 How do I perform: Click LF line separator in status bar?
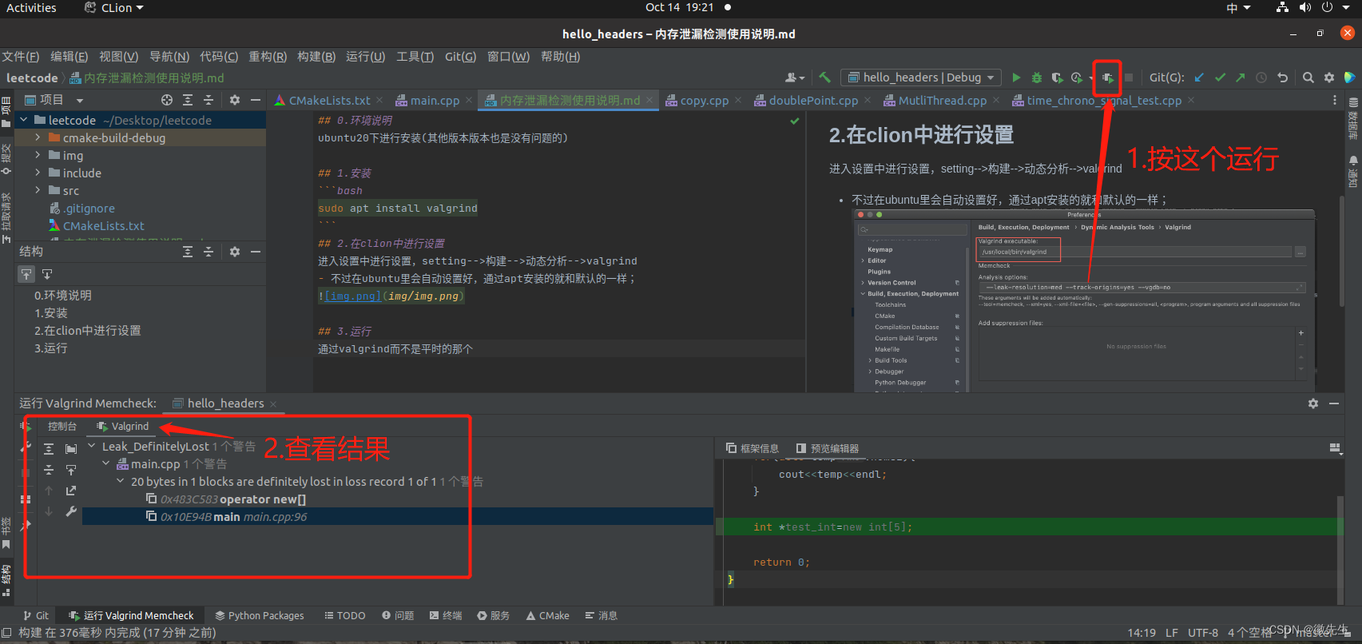(x=1172, y=633)
